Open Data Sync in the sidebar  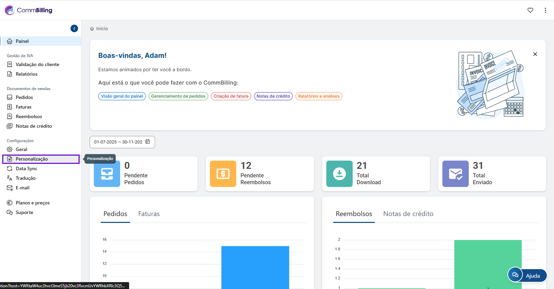click(x=26, y=168)
